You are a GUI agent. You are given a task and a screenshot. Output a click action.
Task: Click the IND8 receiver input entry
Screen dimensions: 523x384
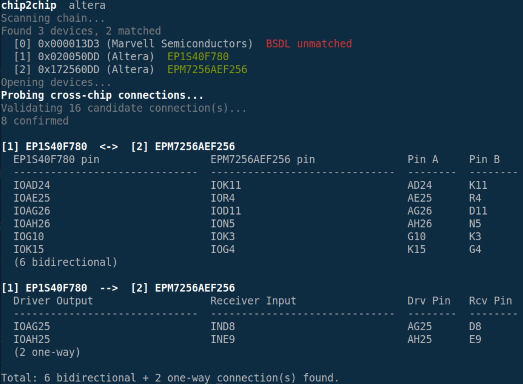(223, 326)
